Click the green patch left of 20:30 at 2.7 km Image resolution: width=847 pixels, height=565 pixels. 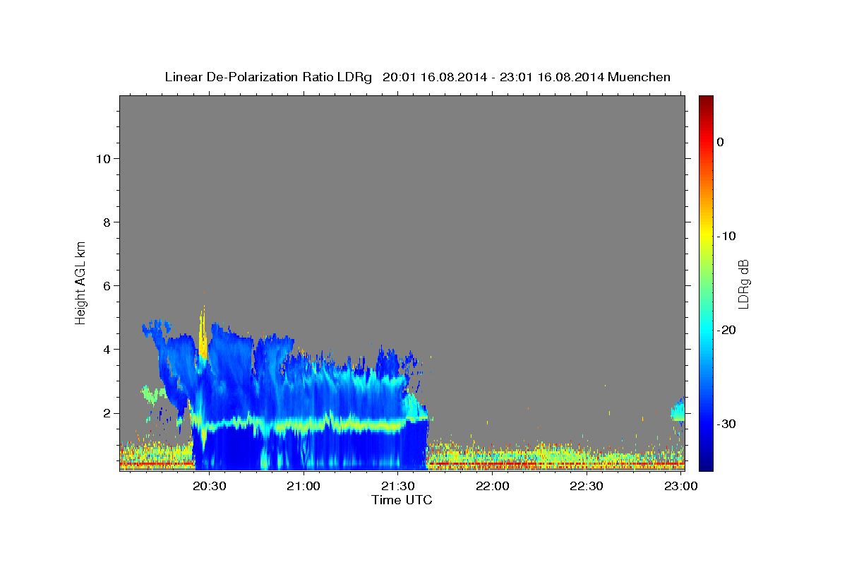pos(152,393)
